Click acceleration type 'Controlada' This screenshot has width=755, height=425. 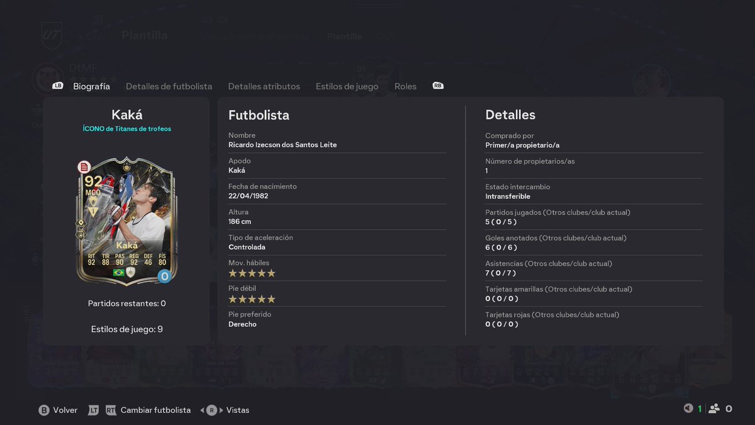point(247,247)
